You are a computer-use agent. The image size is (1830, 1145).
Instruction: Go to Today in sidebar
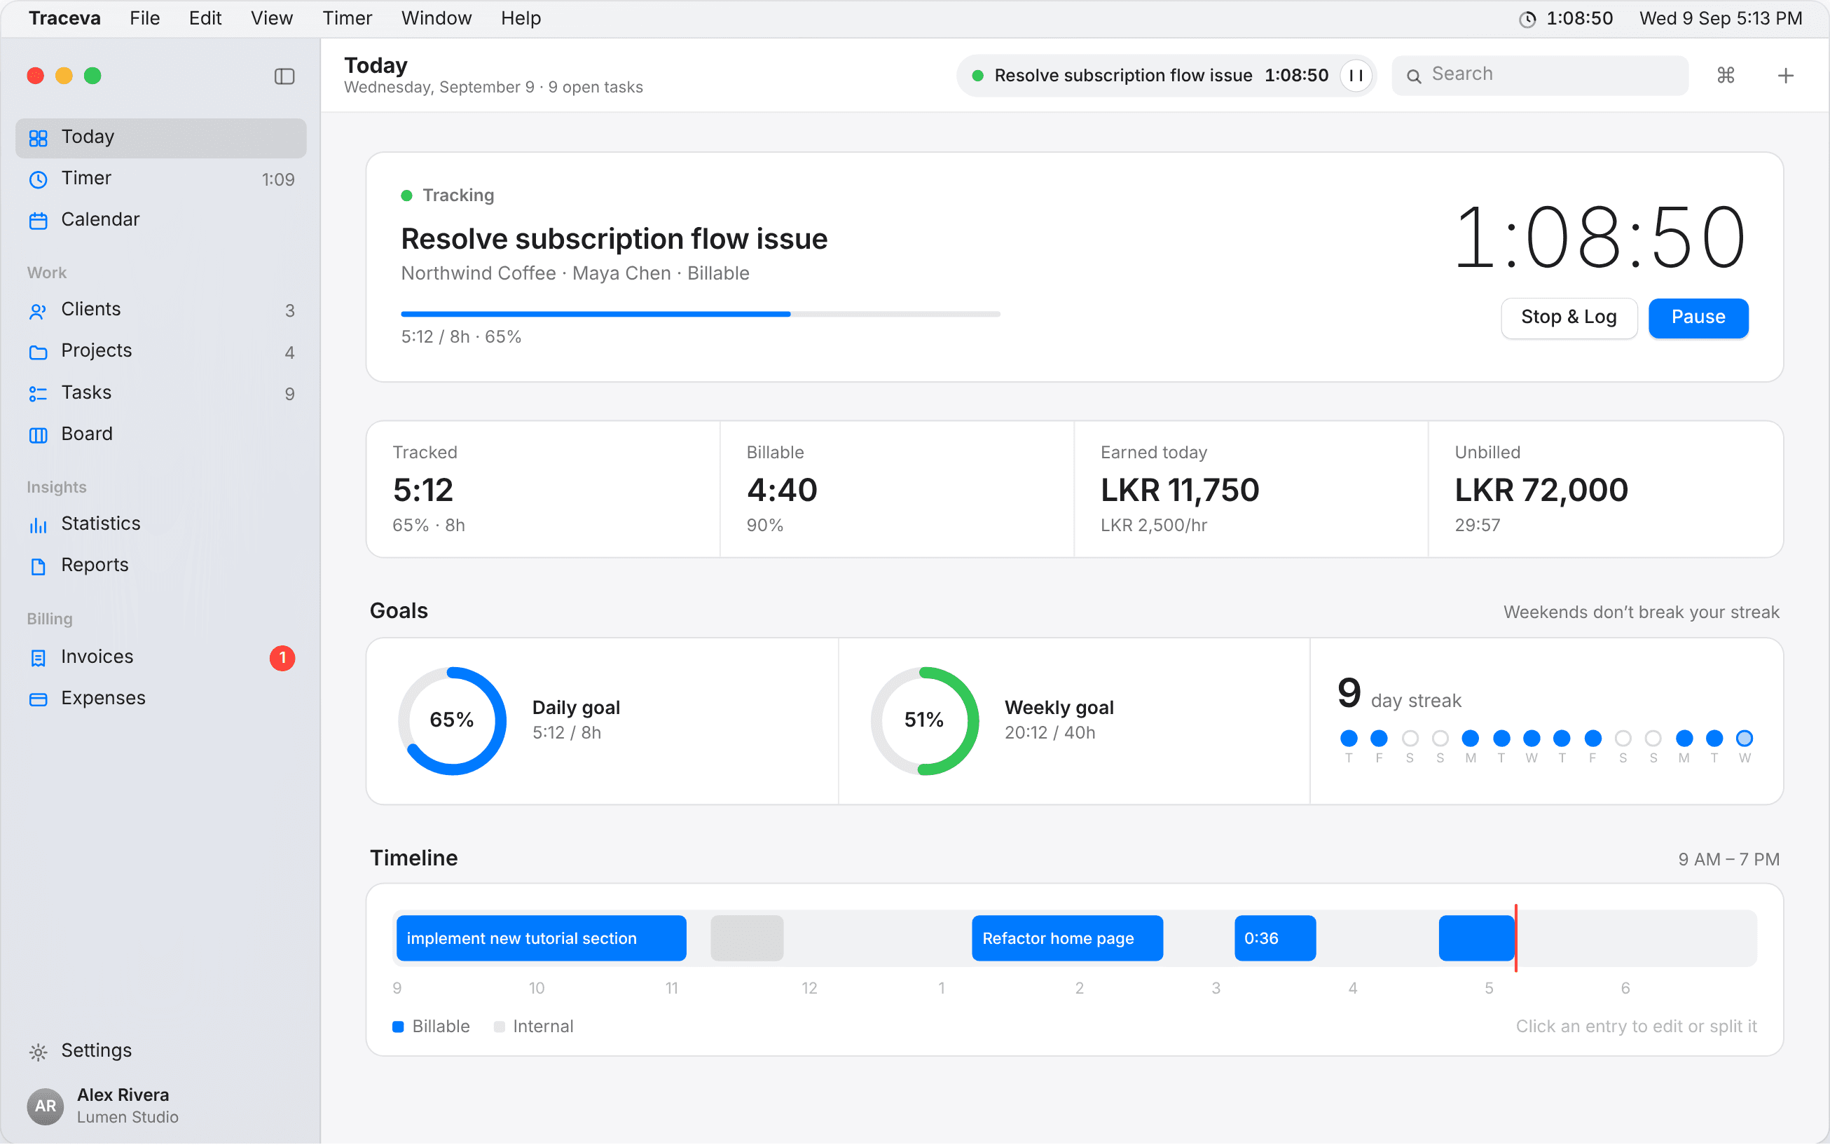pos(160,137)
